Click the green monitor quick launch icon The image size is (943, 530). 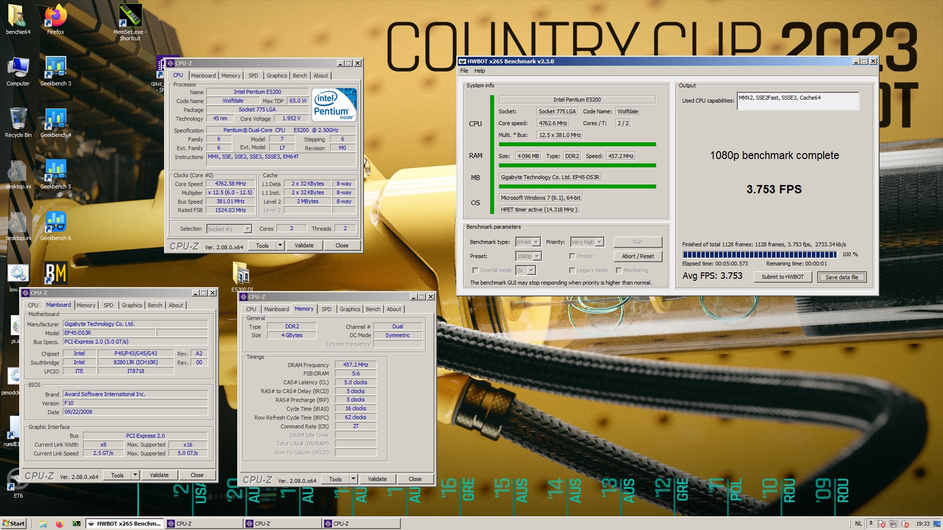[77, 524]
